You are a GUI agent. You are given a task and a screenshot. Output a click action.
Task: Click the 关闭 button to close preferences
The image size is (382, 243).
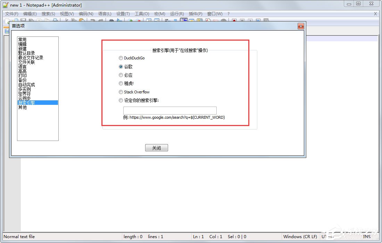[x=156, y=148]
